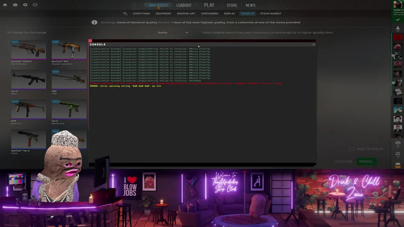The height and width of the screenshot is (227, 404).
Task: Select the red friend avatar in sidebar
Action: (398, 38)
